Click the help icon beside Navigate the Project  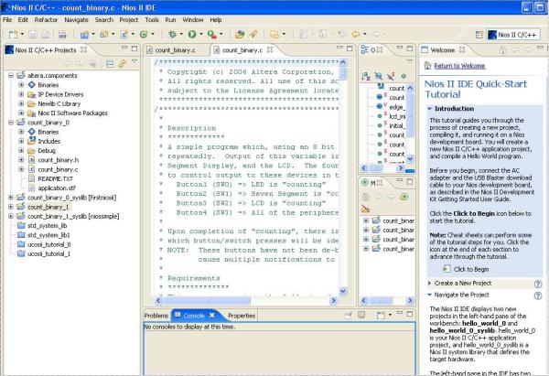pos(538,295)
